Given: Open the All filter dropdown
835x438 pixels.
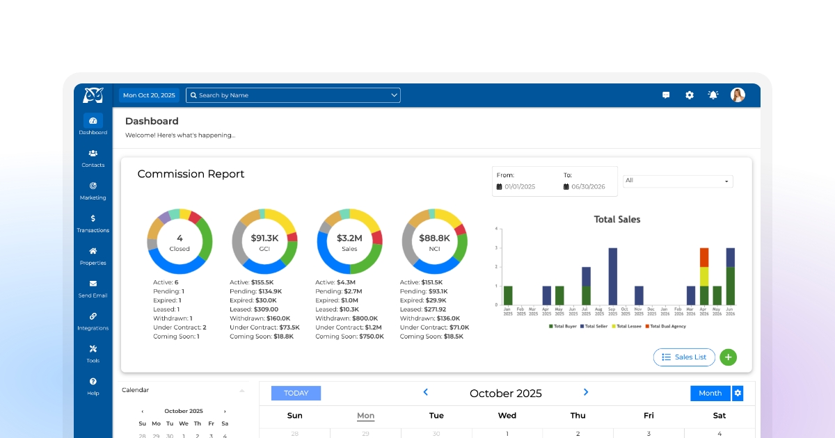Looking at the screenshot, I should click(678, 181).
